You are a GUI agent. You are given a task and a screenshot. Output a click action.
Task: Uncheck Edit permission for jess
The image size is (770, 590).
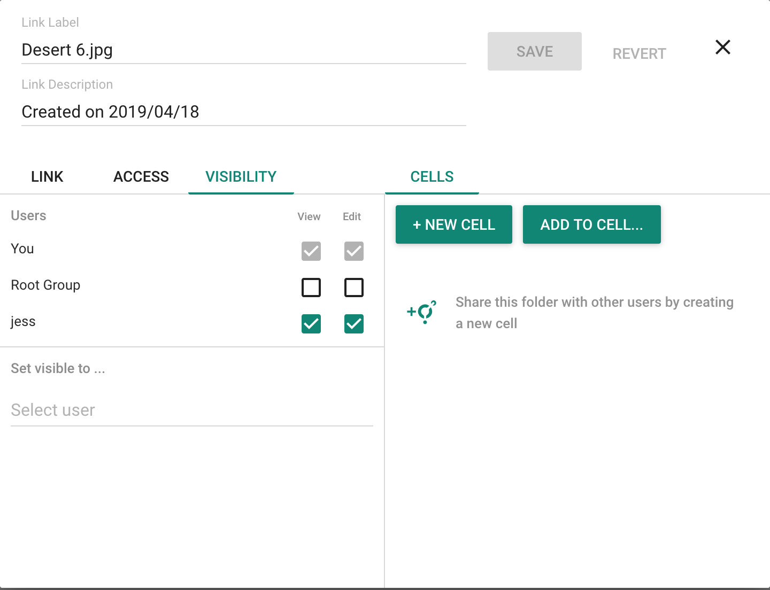point(354,324)
